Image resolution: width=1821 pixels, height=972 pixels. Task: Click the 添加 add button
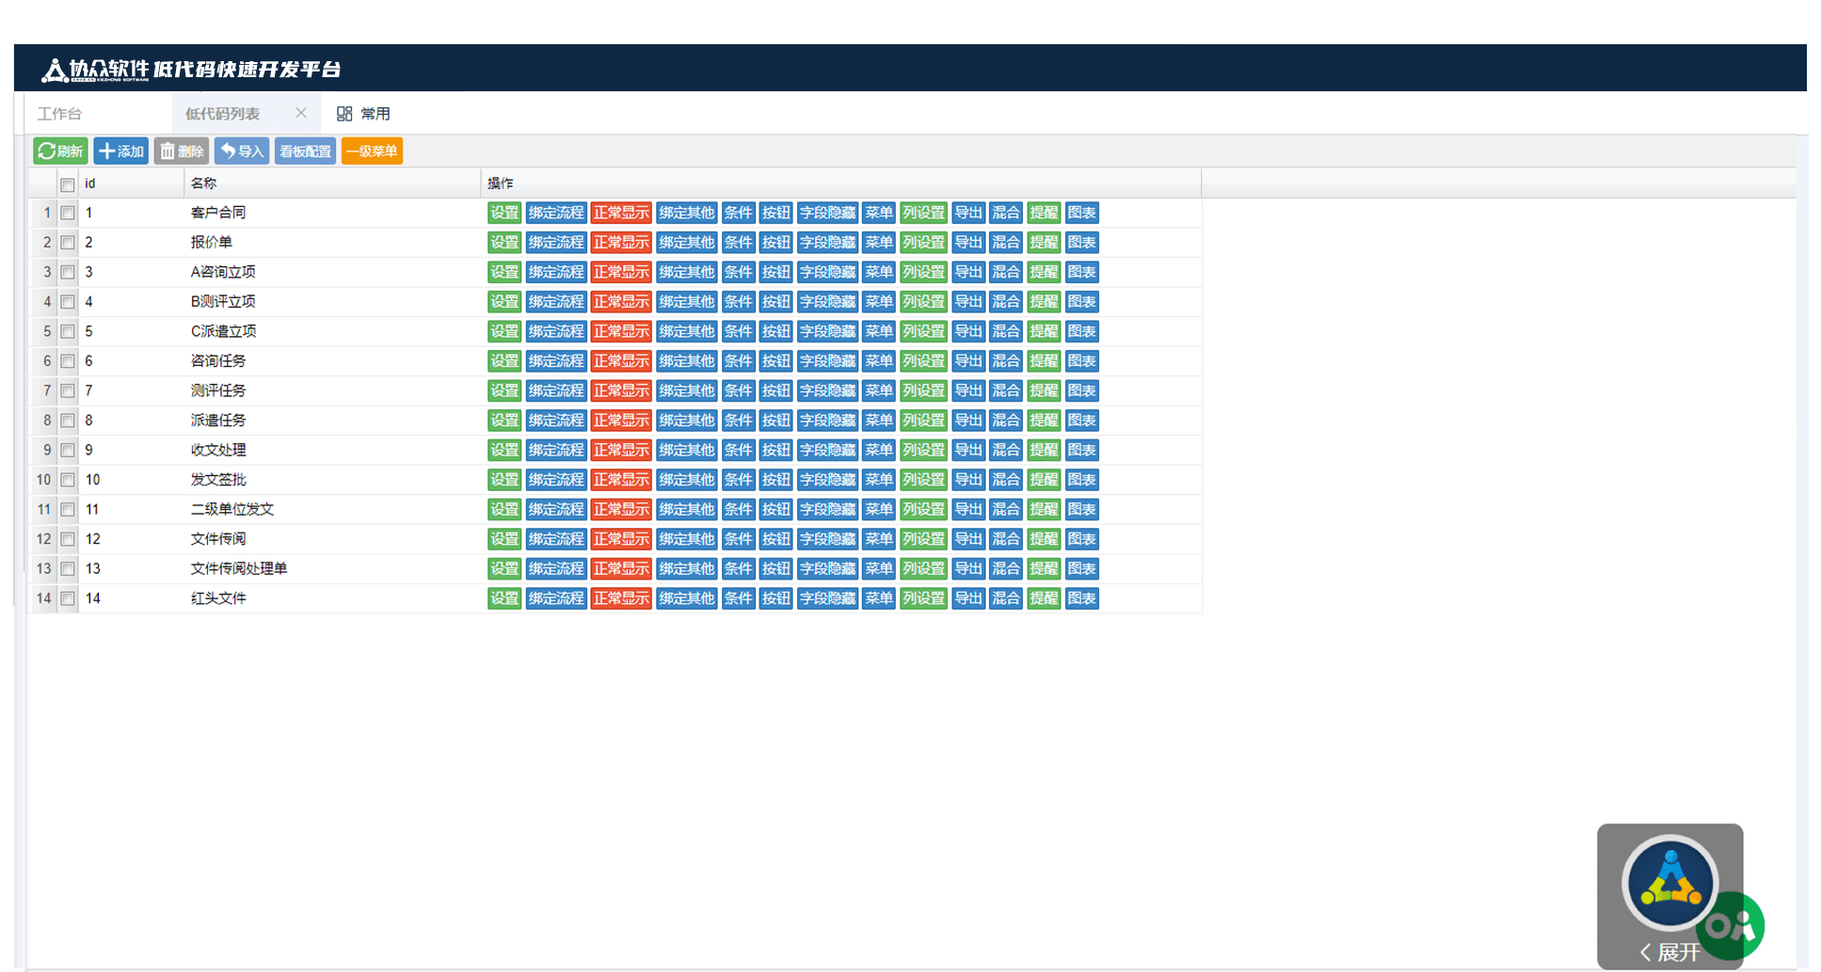click(120, 151)
